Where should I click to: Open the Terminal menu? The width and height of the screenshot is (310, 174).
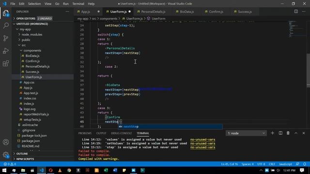[x=78, y=4]
